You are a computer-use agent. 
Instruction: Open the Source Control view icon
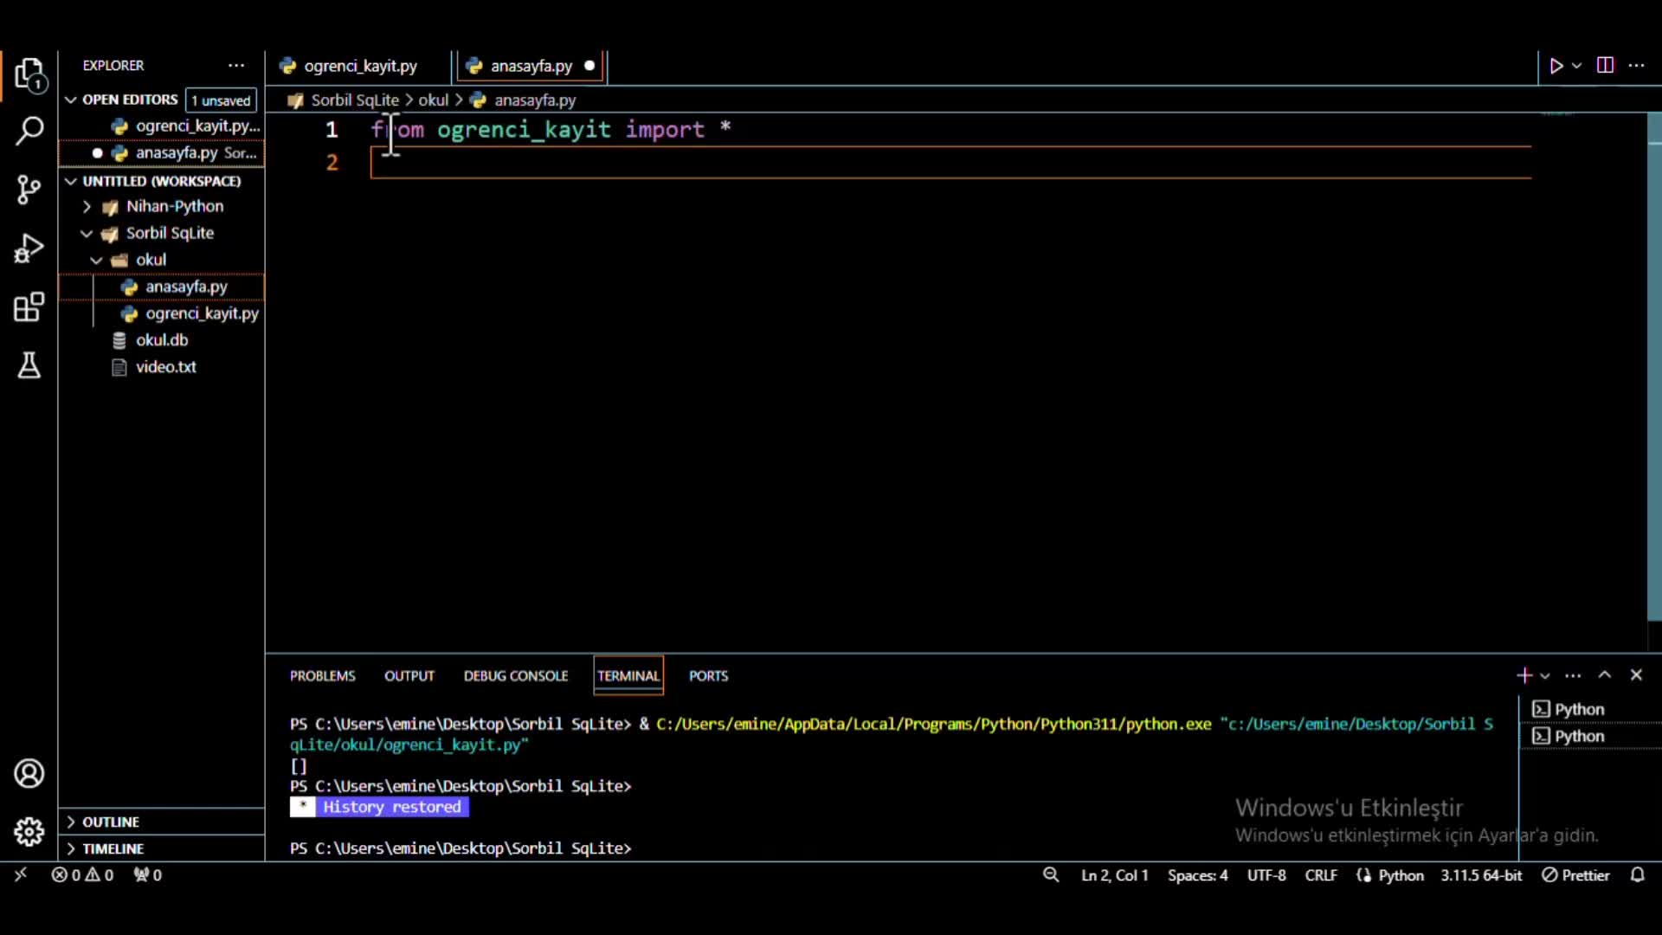click(x=29, y=190)
